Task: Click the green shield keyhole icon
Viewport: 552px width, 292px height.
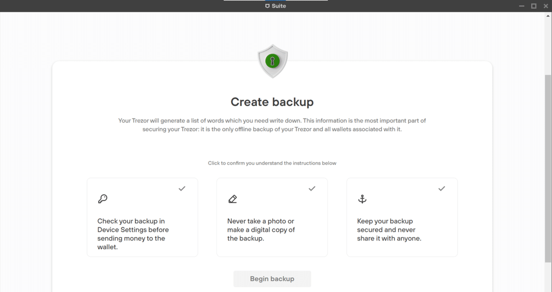Action: (x=273, y=61)
